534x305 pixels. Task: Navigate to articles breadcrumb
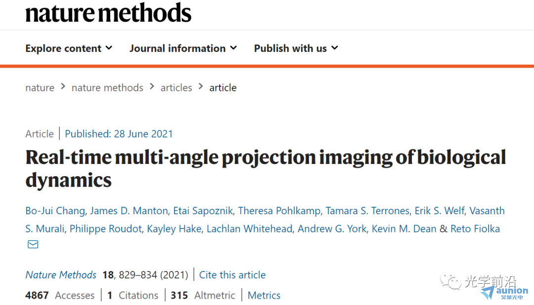point(177,88)
